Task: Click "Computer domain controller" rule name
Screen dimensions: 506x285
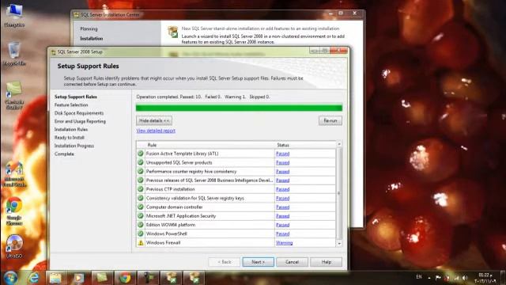Action: tap(174, 207)
